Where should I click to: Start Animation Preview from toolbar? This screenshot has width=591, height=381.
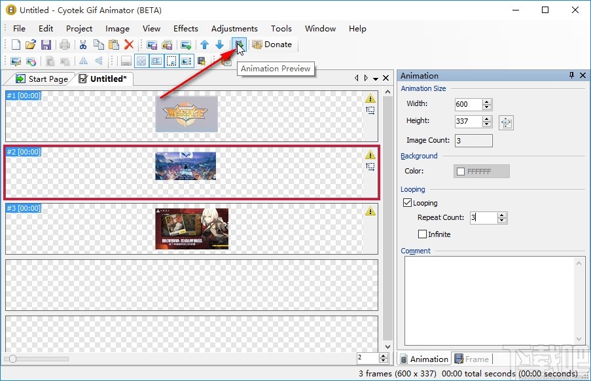[x=239, y=45]
